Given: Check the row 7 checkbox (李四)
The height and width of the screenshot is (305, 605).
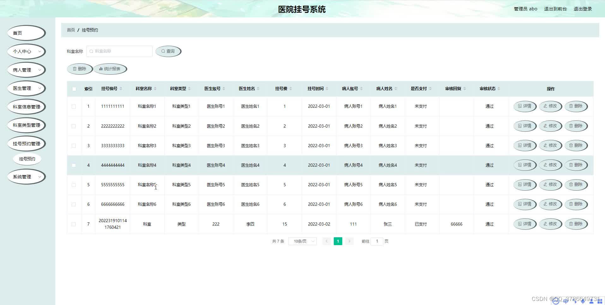Looking at the screenshot, I should coord(74,224).
